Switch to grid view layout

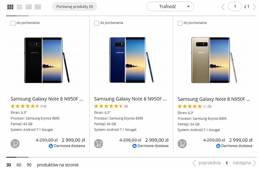click(x=10, y=7)
